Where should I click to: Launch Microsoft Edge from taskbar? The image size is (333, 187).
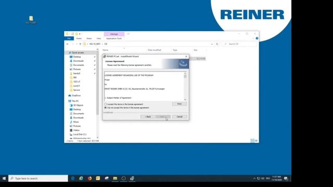(73, 178)
